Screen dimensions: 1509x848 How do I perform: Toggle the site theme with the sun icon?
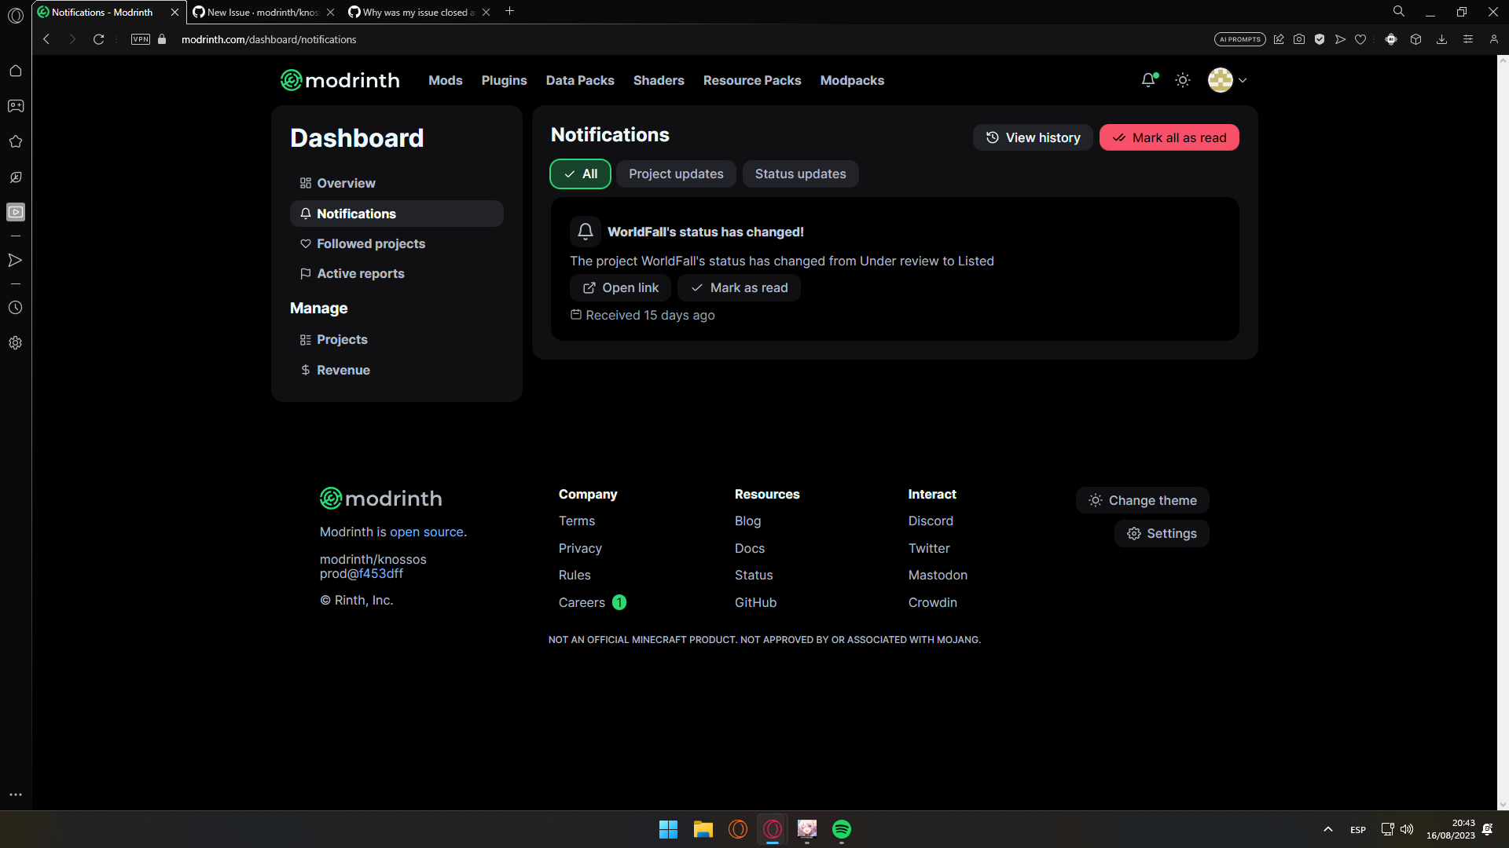pos(1182,79)
